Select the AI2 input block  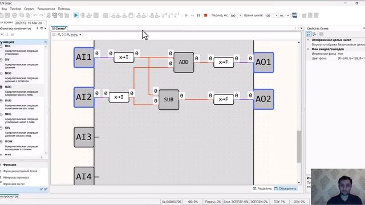(84, 97)
